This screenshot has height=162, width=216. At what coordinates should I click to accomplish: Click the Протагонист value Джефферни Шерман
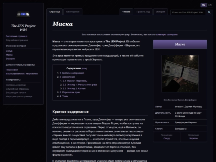tap(186, 122)
